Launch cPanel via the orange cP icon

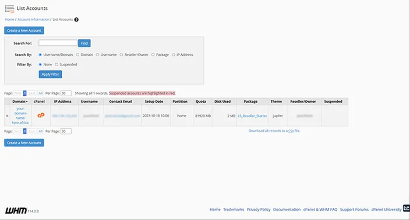coord(41,115)
